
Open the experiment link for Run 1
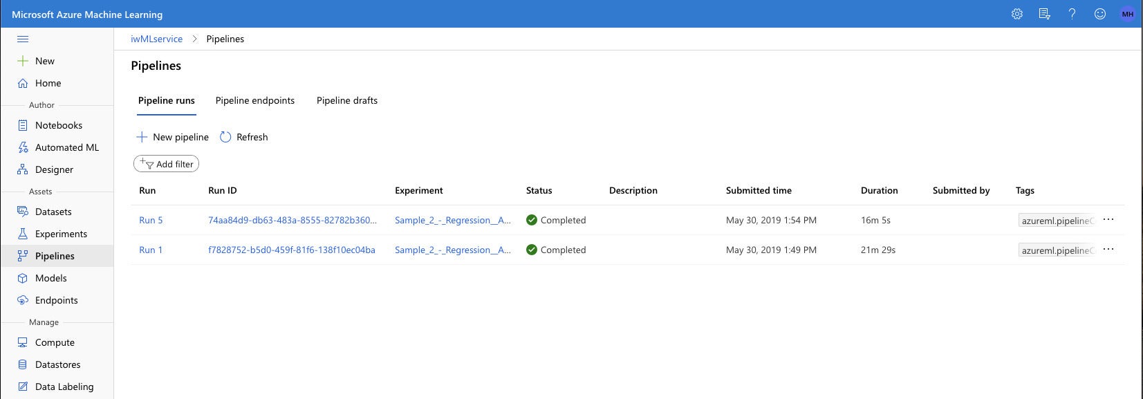click(453, 250)
